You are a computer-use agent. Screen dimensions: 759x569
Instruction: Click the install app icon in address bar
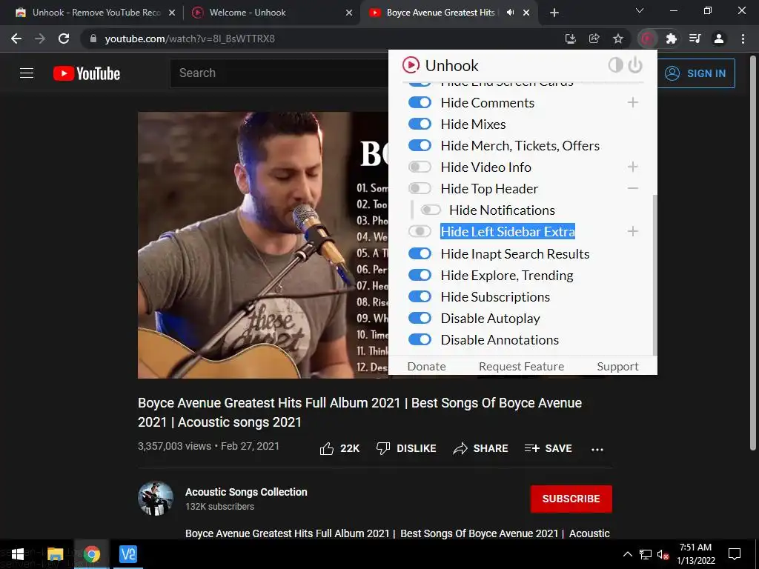click(x=570, y=39)
